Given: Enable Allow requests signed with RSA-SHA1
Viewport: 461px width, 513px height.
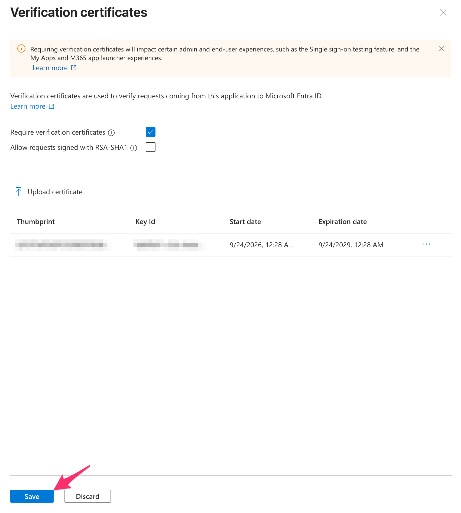Looking at the screenshot, I should 151,147.
